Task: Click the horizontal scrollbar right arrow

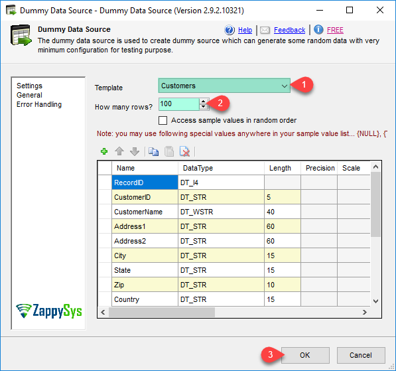Action: (365, 312)
